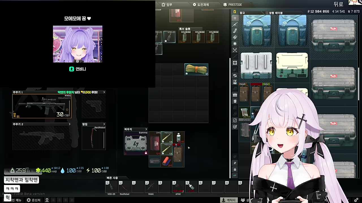Select the M4A1 rifle in primary weapon slot

42,106
